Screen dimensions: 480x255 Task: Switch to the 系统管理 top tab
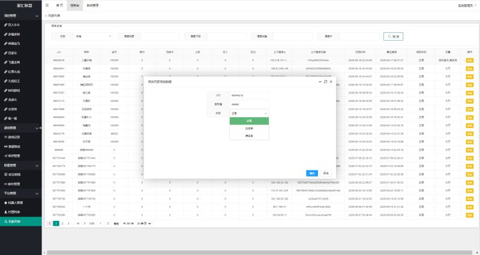pyautogui.click(x=92, y=5)
